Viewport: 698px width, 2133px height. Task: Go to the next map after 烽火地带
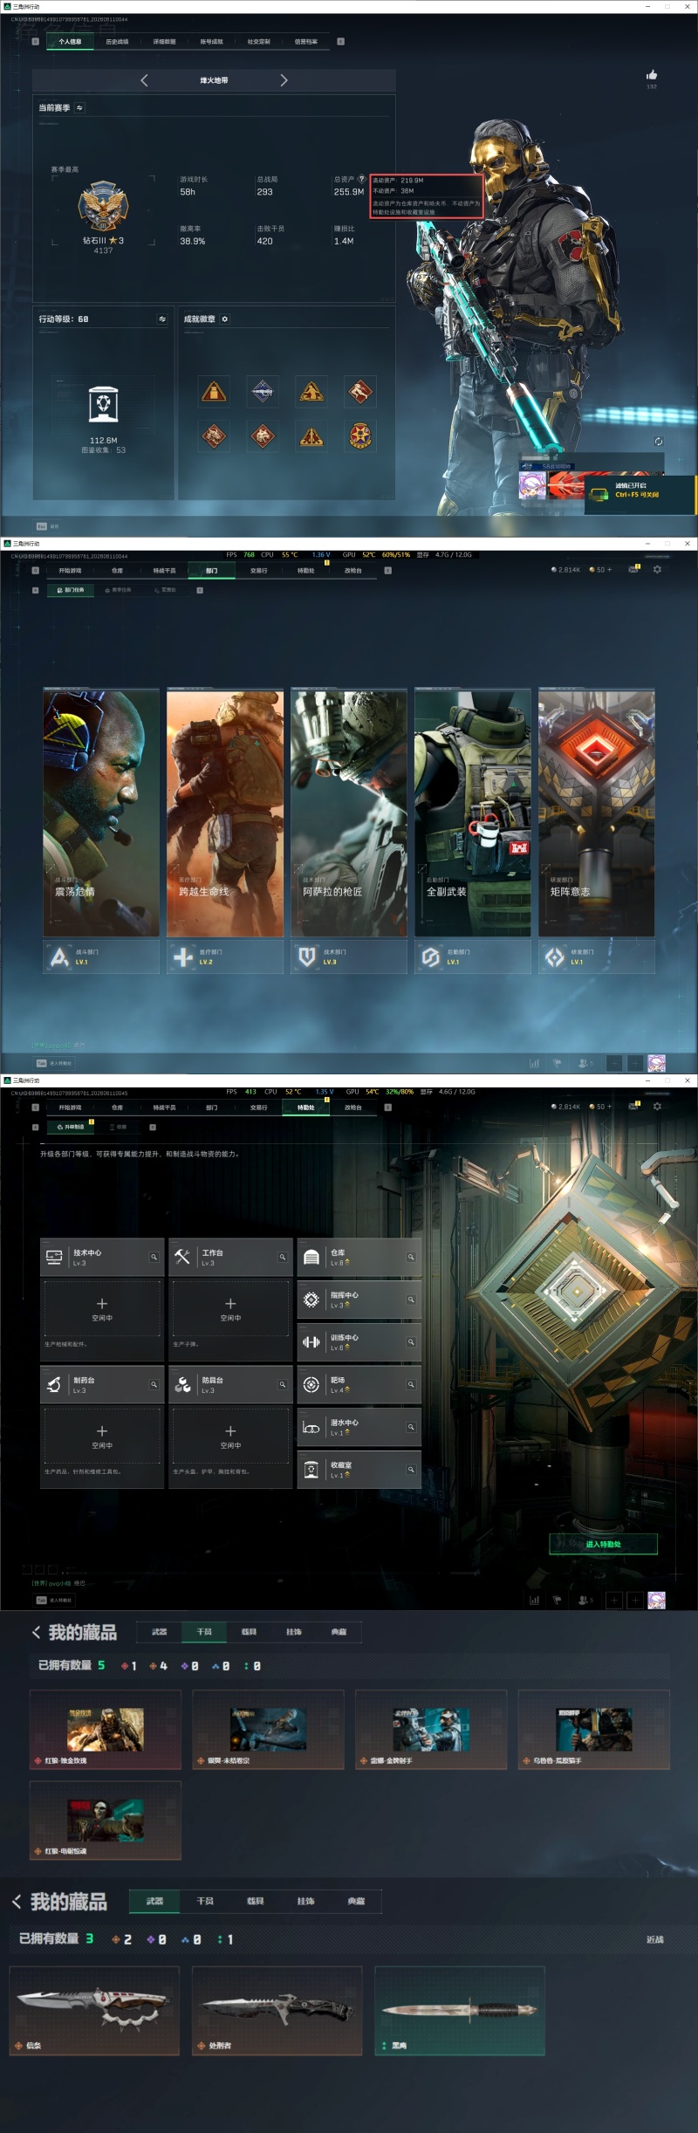tap(284, 80)
